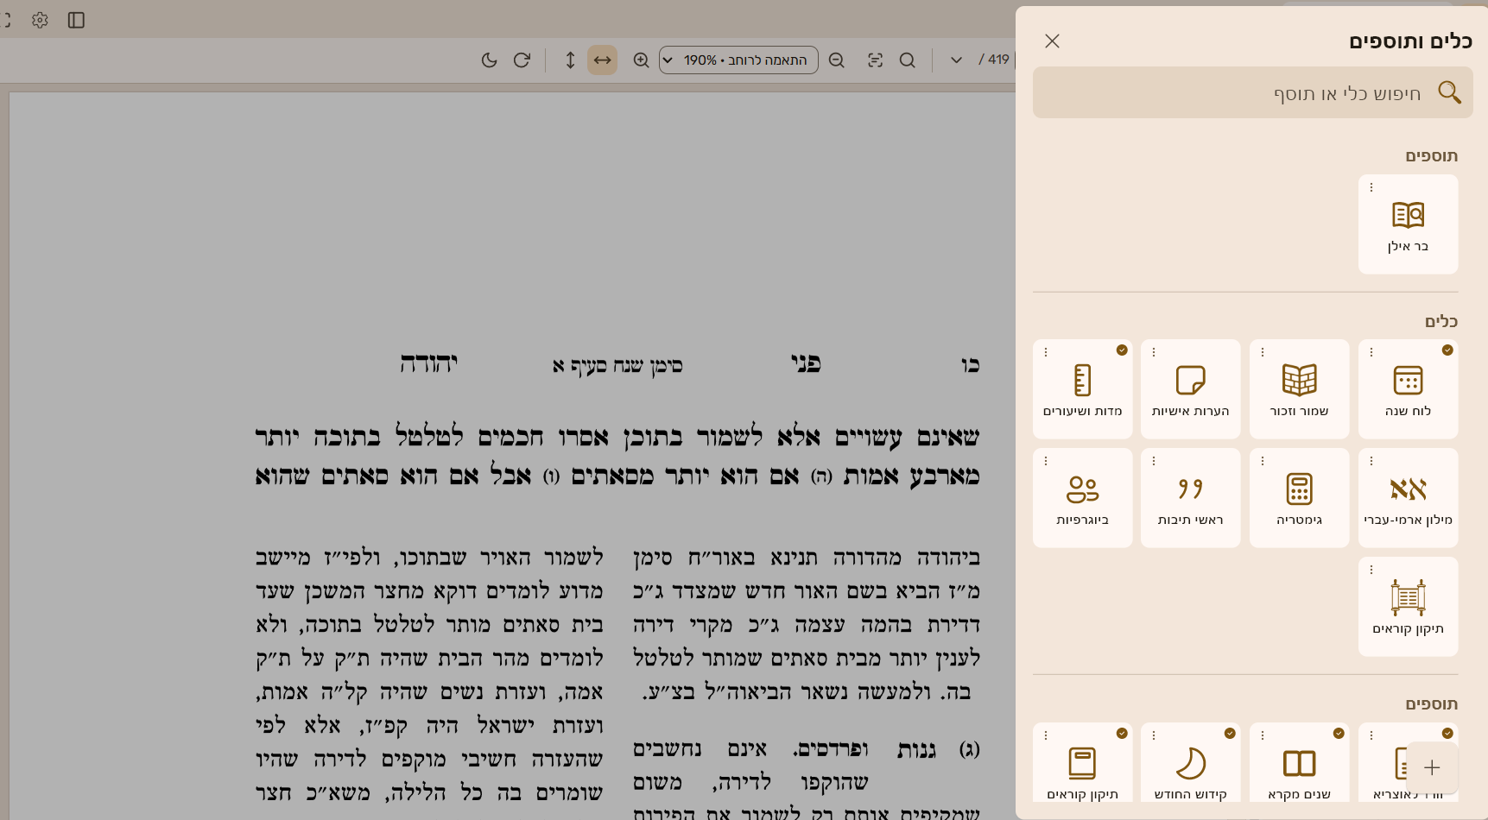
Task: Open three-dot menu on מדות ושיעורים tile
Action: click(x=1045, y=352)
